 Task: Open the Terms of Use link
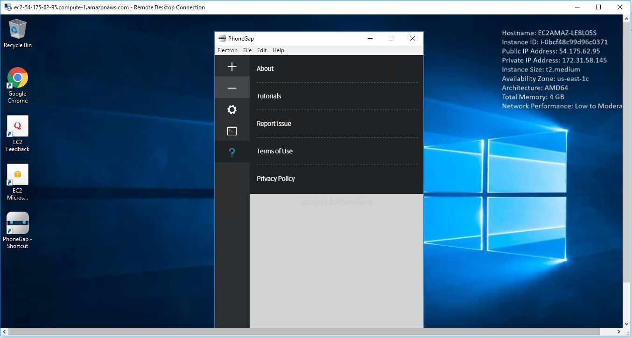pyautogui.click(x=274, y=151)
